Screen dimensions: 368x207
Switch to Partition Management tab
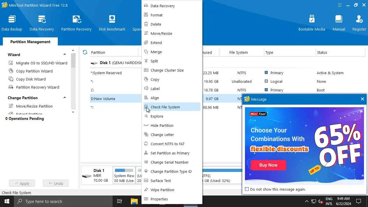30,42
